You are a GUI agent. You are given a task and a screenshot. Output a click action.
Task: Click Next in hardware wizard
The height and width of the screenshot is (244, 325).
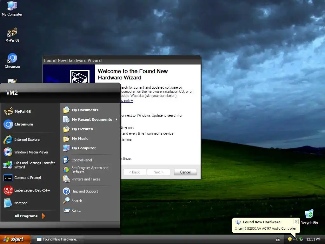click(158, 172)
